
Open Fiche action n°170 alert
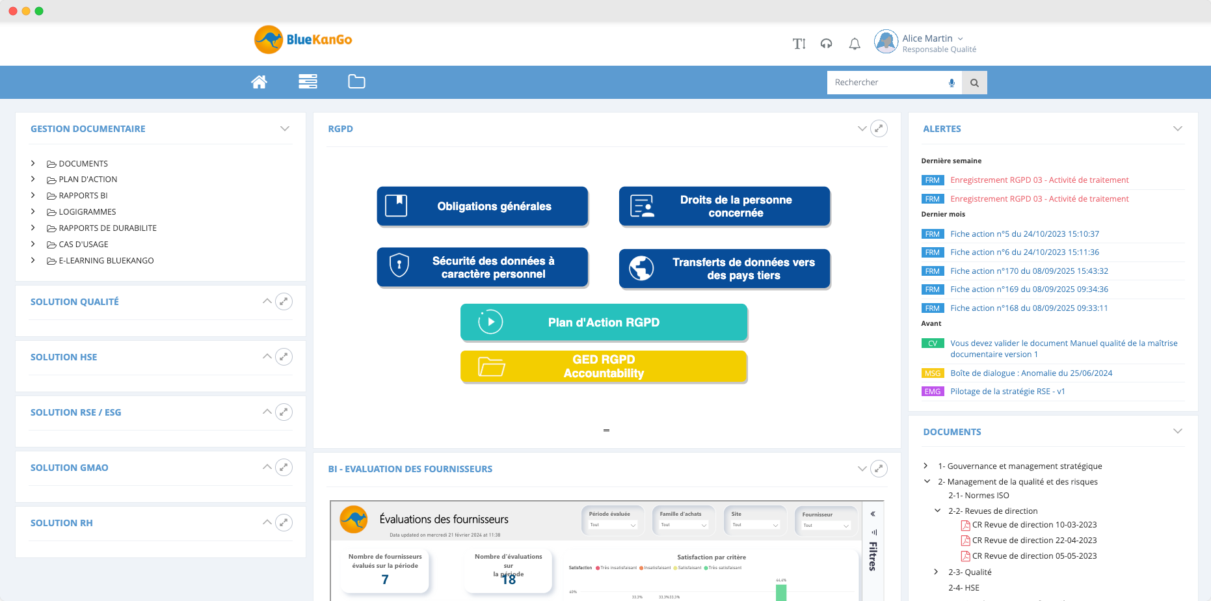1029,271
